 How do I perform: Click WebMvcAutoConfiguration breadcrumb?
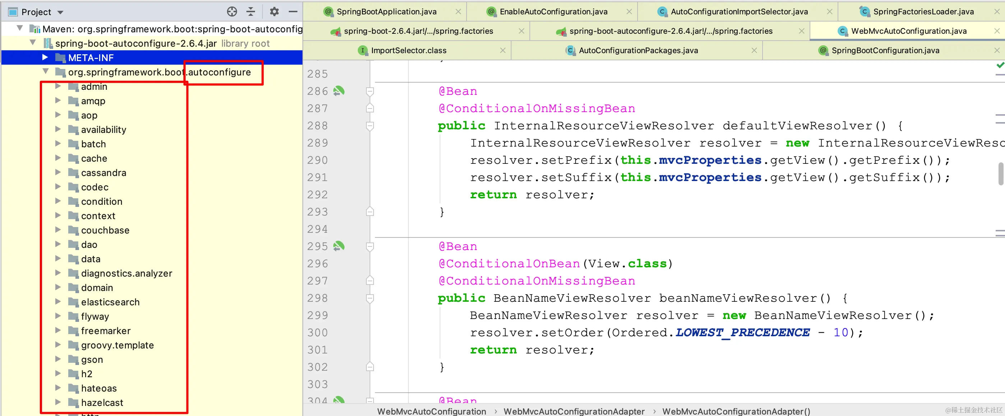coord(431,411)
